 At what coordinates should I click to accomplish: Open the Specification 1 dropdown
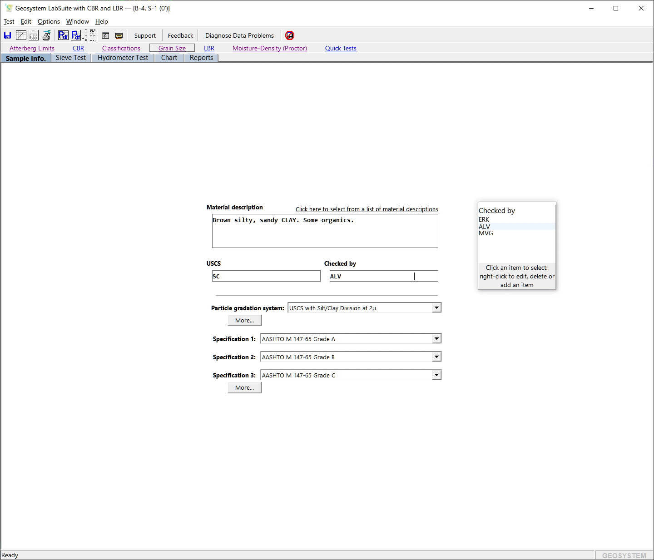pyautogui.click(x=436, y=339)
